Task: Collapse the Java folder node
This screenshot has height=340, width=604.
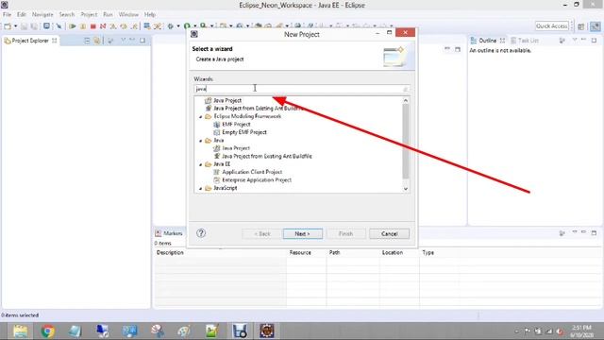Action: pyautogui.click(x=200, y=141)
